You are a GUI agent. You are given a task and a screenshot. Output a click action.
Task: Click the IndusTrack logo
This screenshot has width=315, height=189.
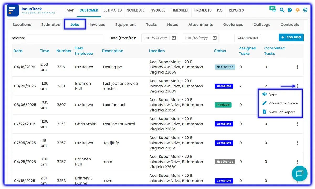coord(31,10)
